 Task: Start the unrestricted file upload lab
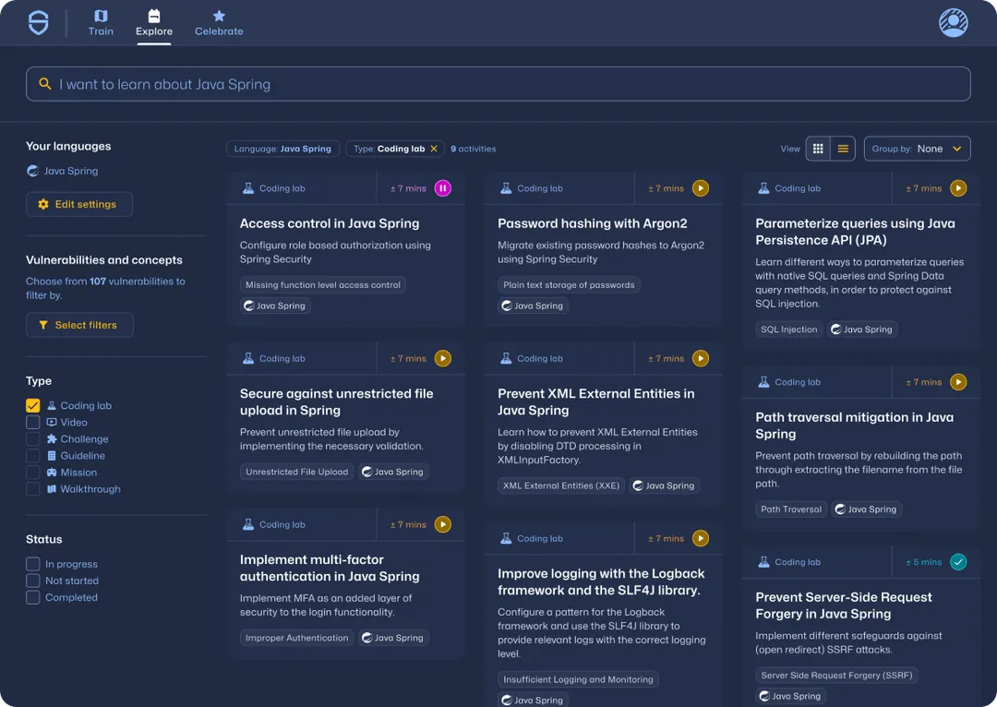[443, 359]
